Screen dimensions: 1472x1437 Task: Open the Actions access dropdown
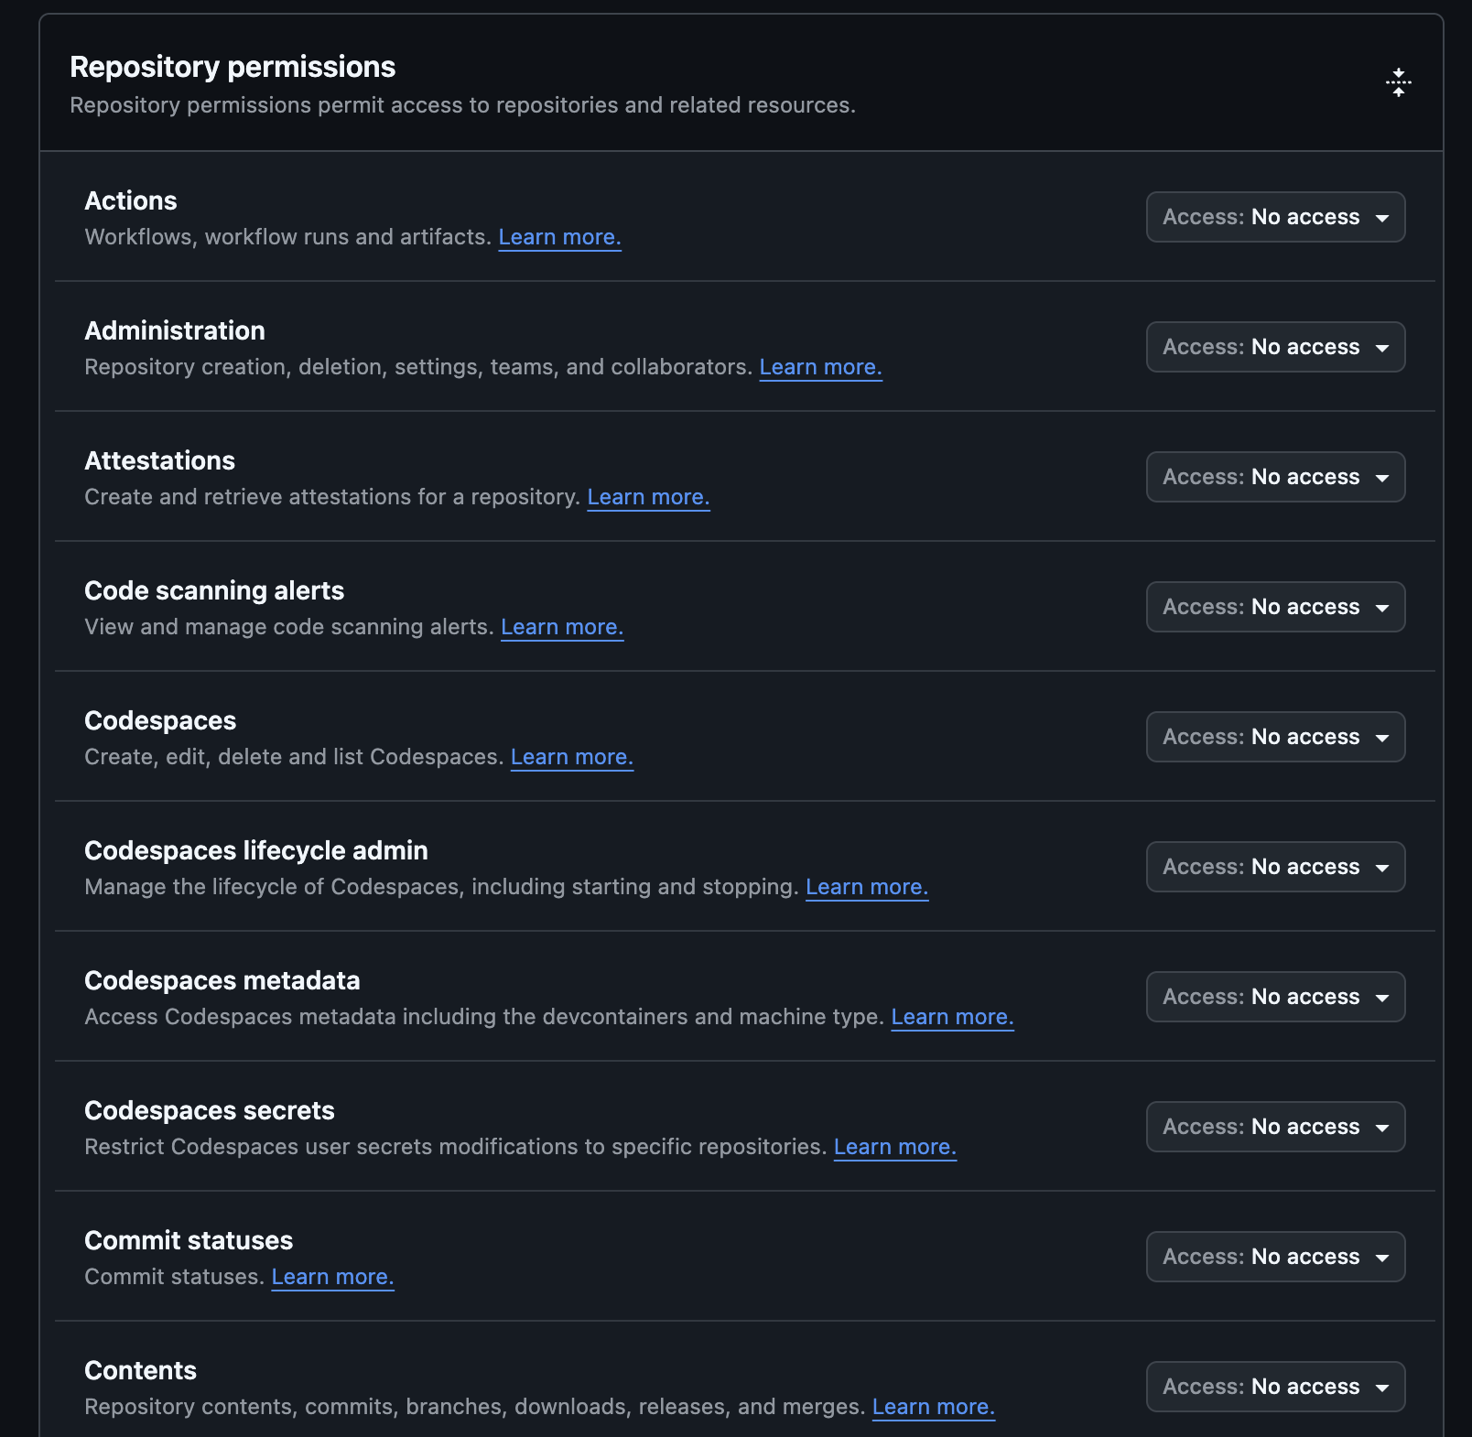click(1275, 217)
